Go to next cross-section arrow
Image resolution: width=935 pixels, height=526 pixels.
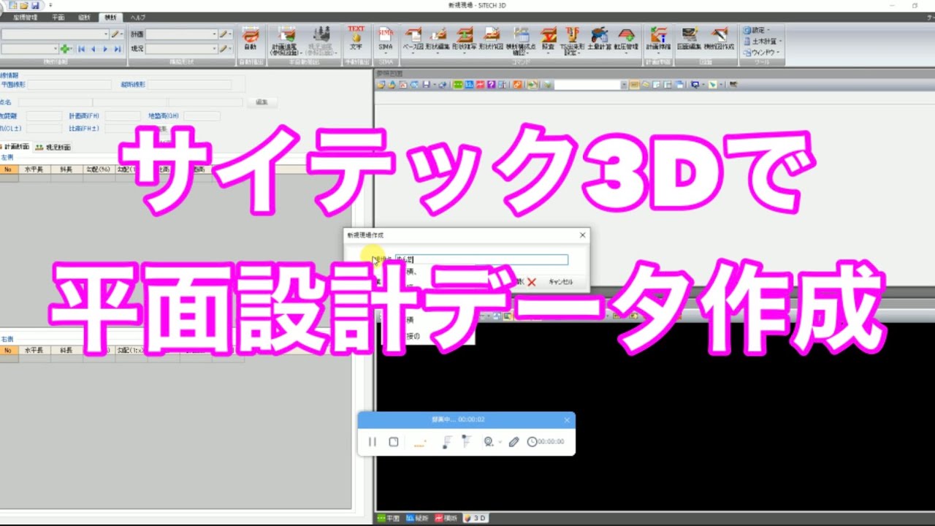(x=106, y=49)
